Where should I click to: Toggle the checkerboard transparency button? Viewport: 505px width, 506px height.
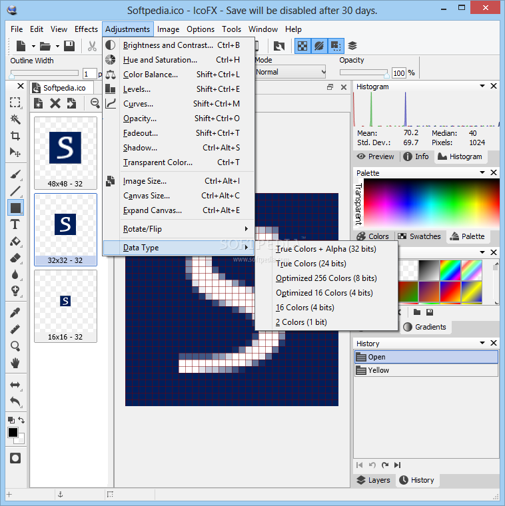[302, 46]
